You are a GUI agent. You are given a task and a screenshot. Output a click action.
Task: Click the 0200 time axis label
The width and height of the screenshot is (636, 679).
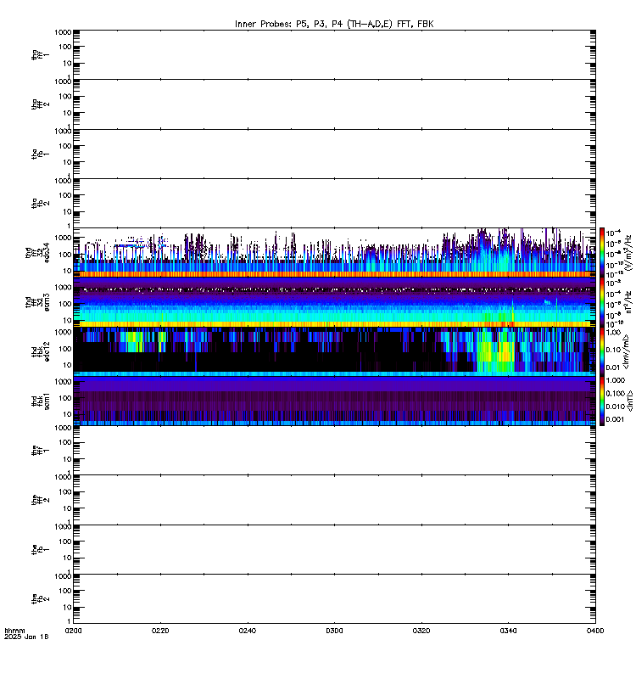(73, 631)
